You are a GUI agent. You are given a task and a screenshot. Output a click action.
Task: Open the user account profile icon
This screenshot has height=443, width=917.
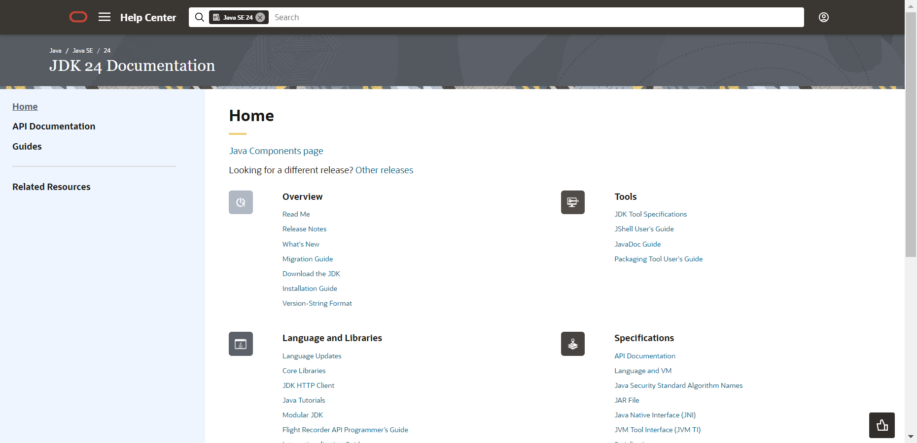824,17
